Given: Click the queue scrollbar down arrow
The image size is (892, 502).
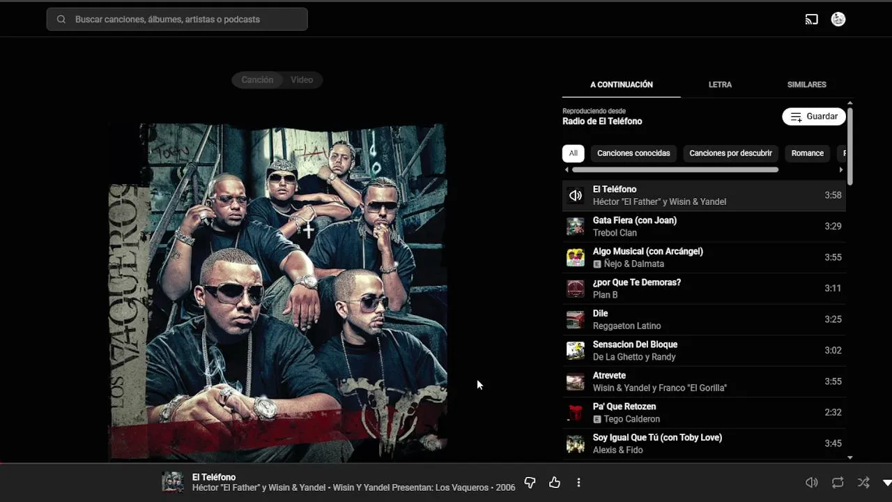Looking at the screenshot, I should [850, 457].
